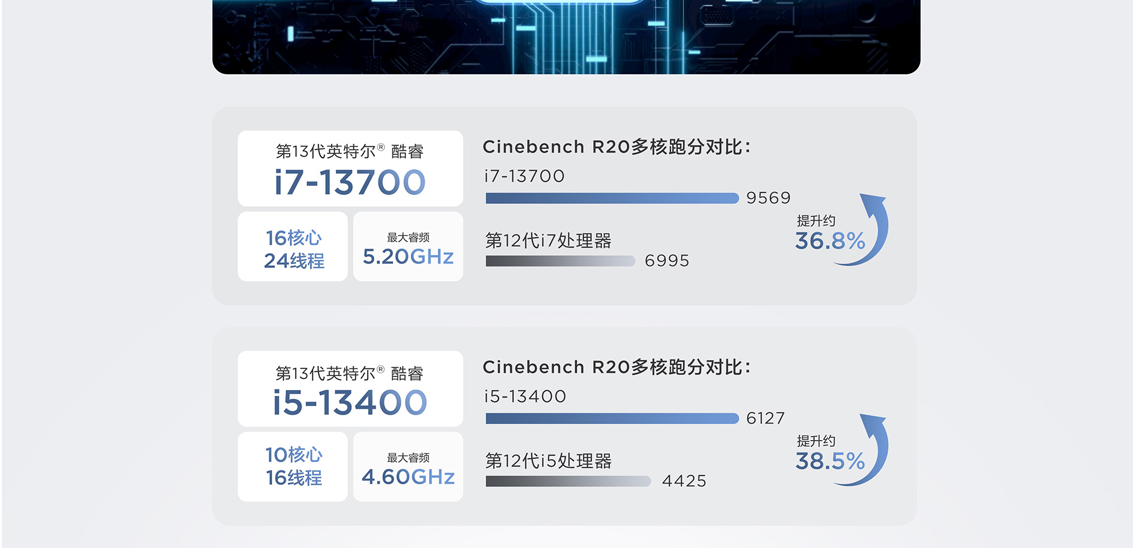Click the blue i7-13700 score bar
Image resolution: width=1133 pixels, height=548 pixels.
[612, 199]
